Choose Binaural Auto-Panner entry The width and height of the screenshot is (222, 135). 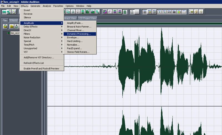[80, 27]
